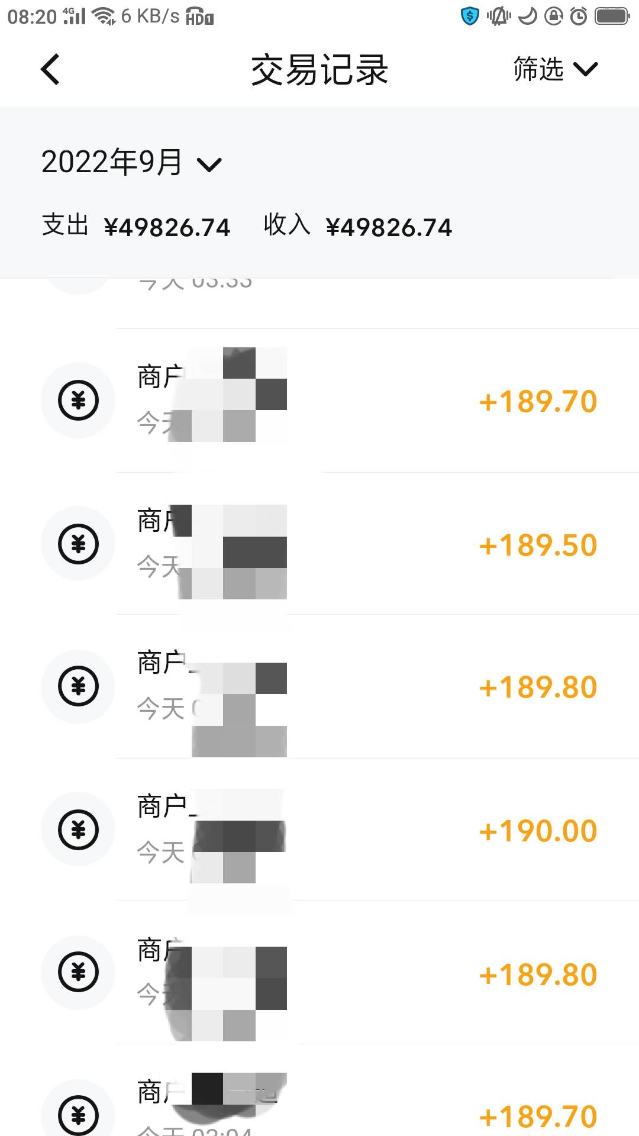Viewport: 639px width, 1136px height.
Task: Expand the 2022年9月 month selector
Action: pos(111,162)
